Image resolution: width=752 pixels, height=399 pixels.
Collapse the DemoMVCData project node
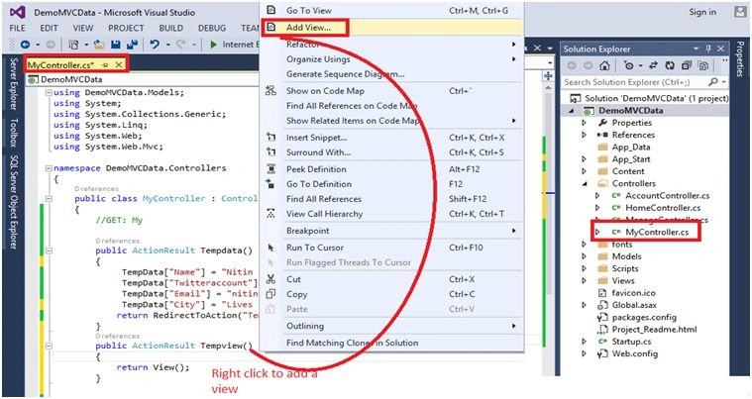(572, 111)
